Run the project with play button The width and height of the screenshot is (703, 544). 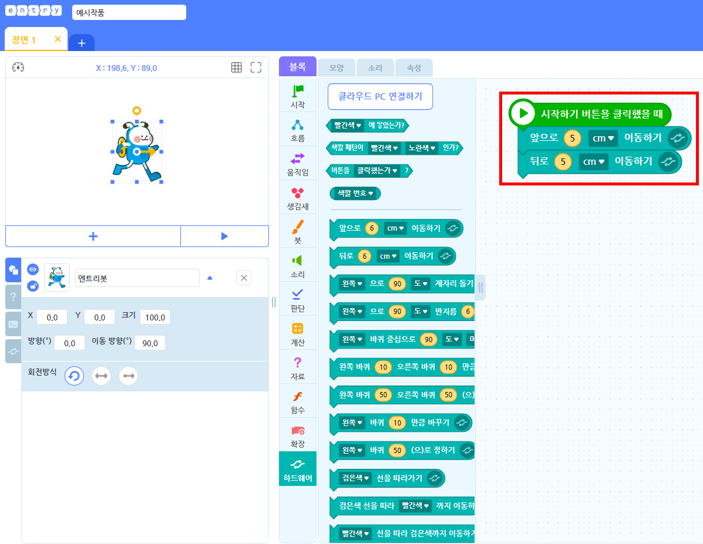[224, 236]
